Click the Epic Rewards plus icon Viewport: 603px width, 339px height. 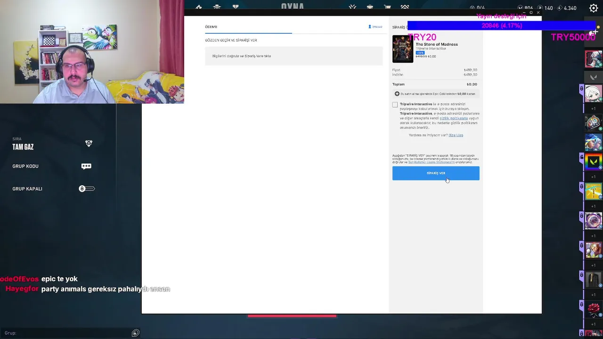pyautogui.click(x=397, y=94)
